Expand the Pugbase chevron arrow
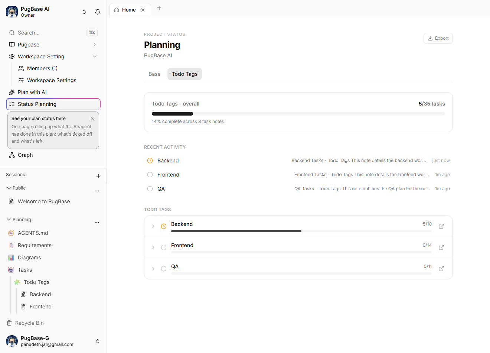 tap(95, 45)
